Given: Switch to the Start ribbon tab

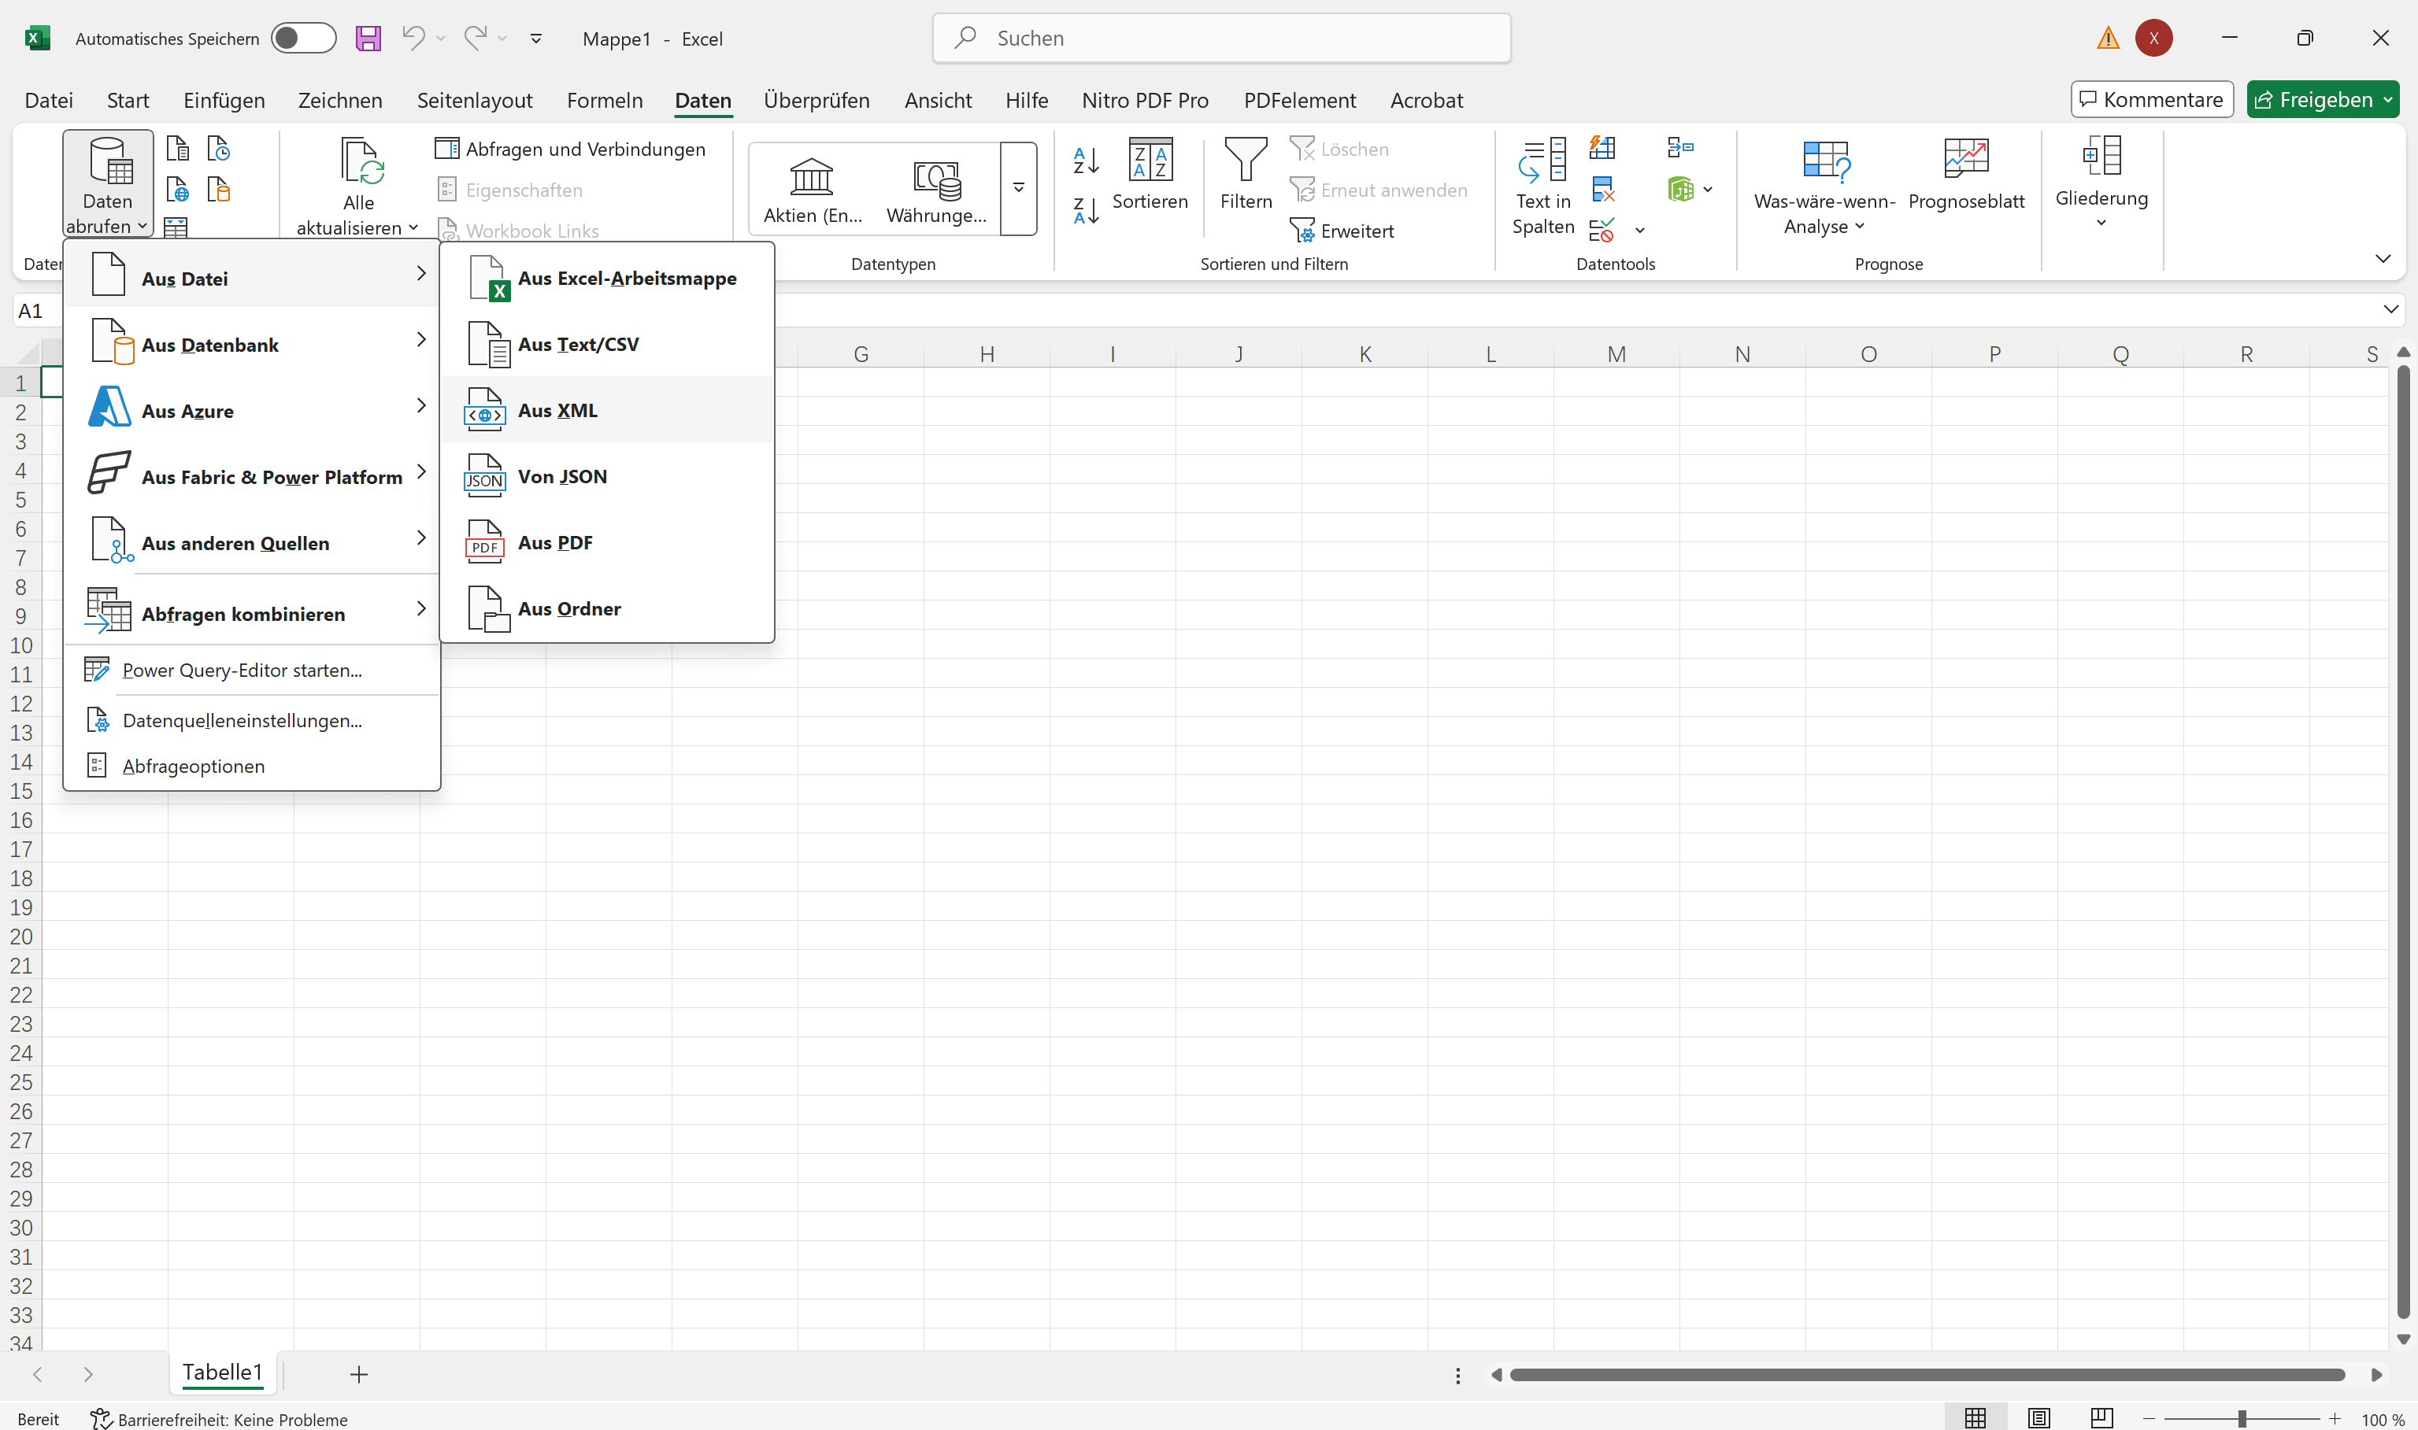Looking at the screenshot, I should [x=128, y=100].
